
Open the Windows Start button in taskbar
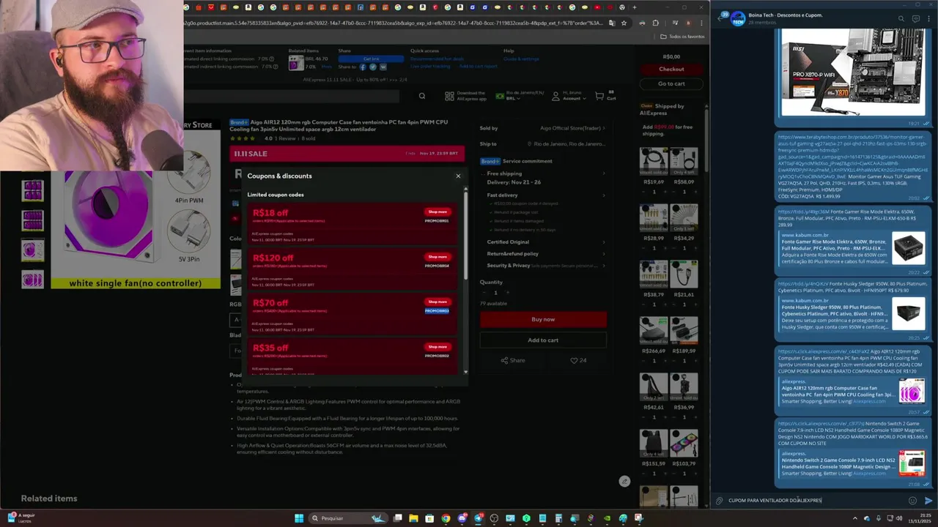pos(299,518)
